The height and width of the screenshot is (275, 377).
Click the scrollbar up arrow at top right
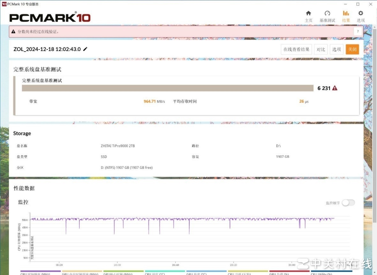374,27
